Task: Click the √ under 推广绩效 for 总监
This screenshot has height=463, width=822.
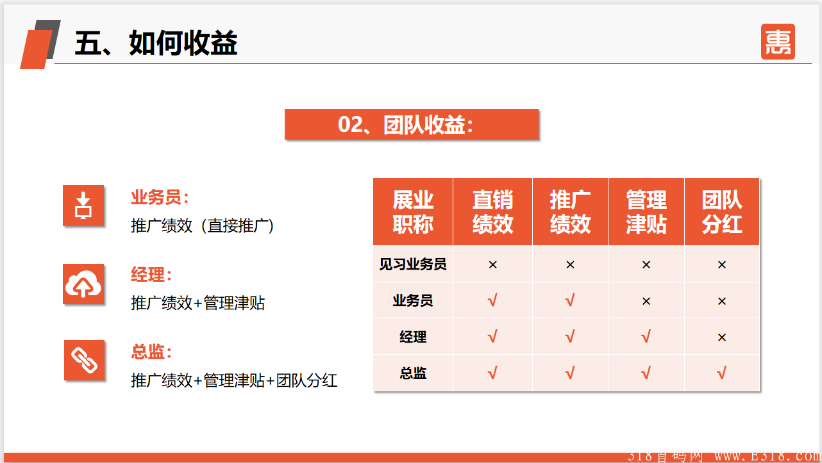Action: point(570,373)
